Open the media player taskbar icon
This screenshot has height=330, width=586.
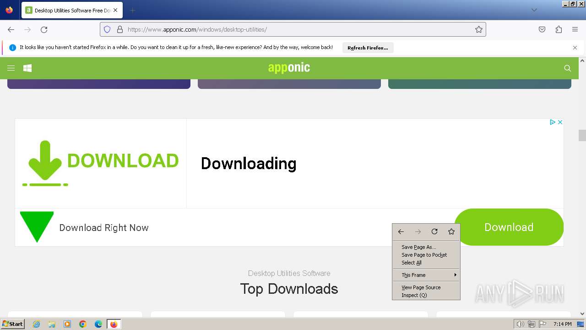(x=67, y=324)
